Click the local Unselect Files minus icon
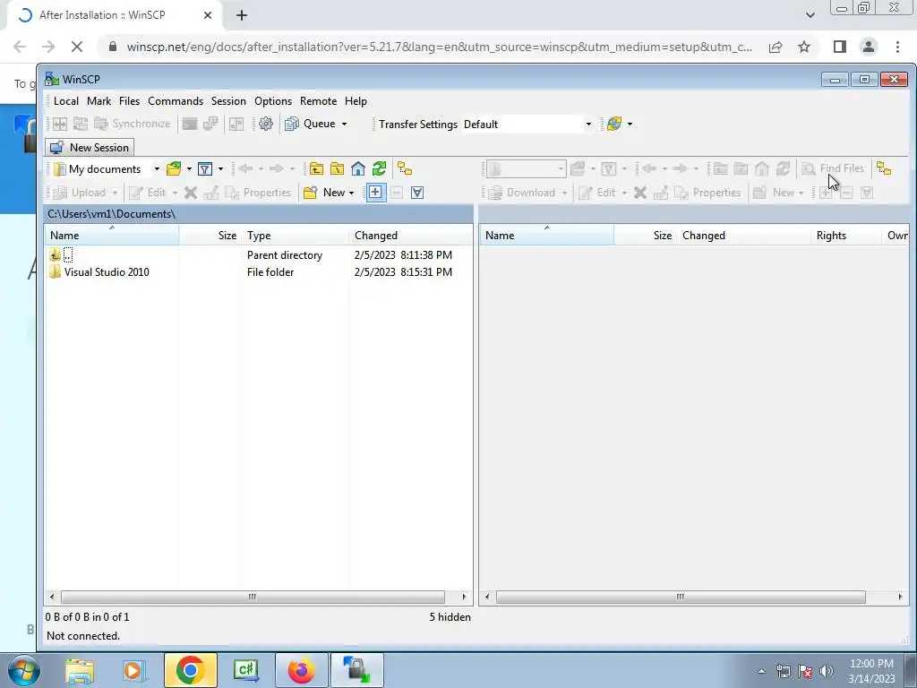Viewport: 917px width, 688px height. (397, 193)
